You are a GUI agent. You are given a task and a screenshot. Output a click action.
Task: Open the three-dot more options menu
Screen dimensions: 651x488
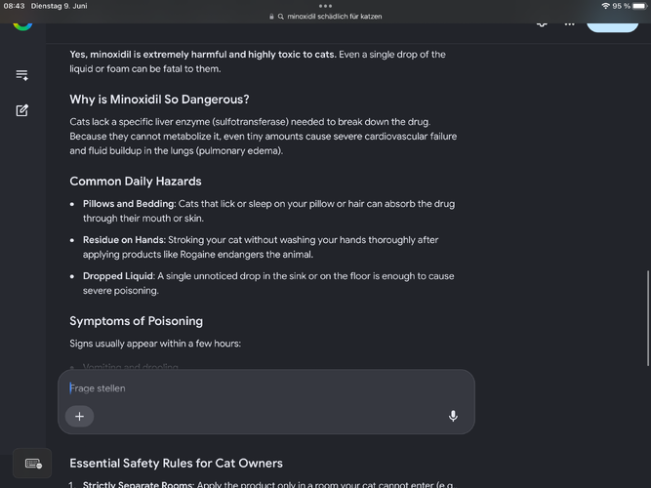pos(570,24)
